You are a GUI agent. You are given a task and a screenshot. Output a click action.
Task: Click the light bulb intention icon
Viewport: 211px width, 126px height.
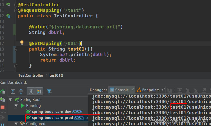pos(22,42)
